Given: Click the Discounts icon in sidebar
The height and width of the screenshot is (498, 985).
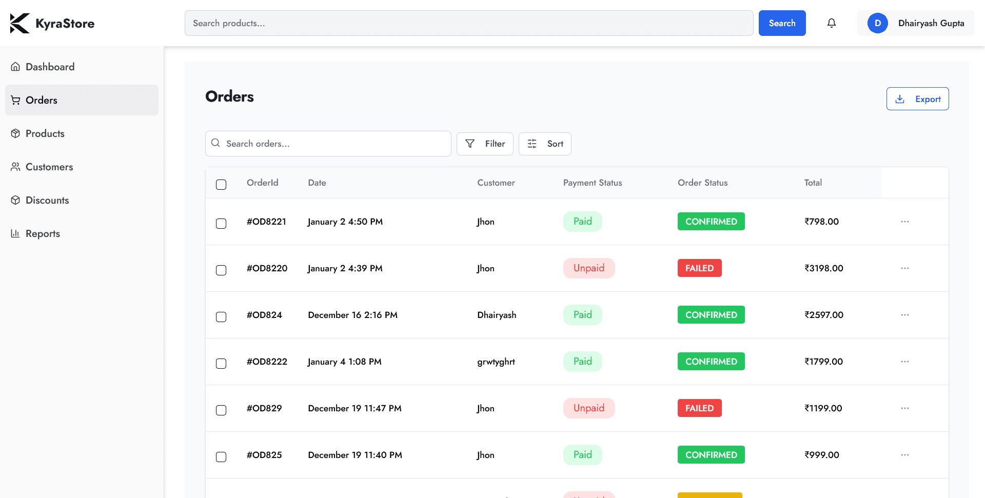Looking at the screenshot, I should click(15, 200).
